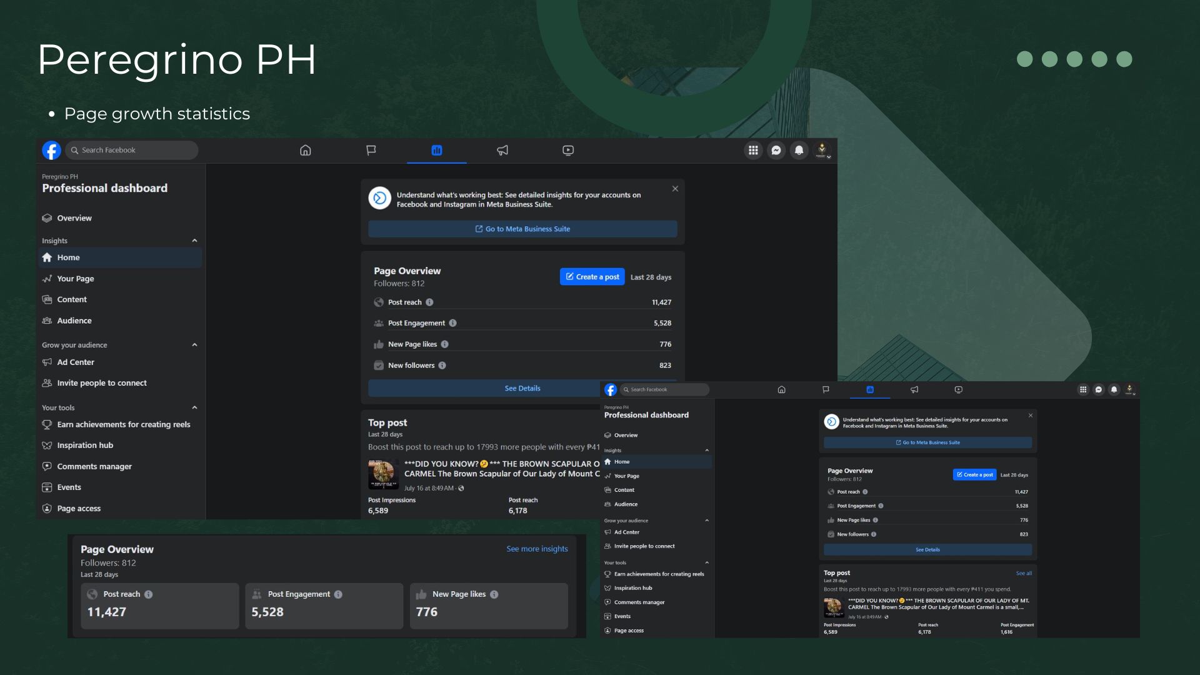
Task: Collapse Your tools section in small sidebar
Action: coord(707,562)
